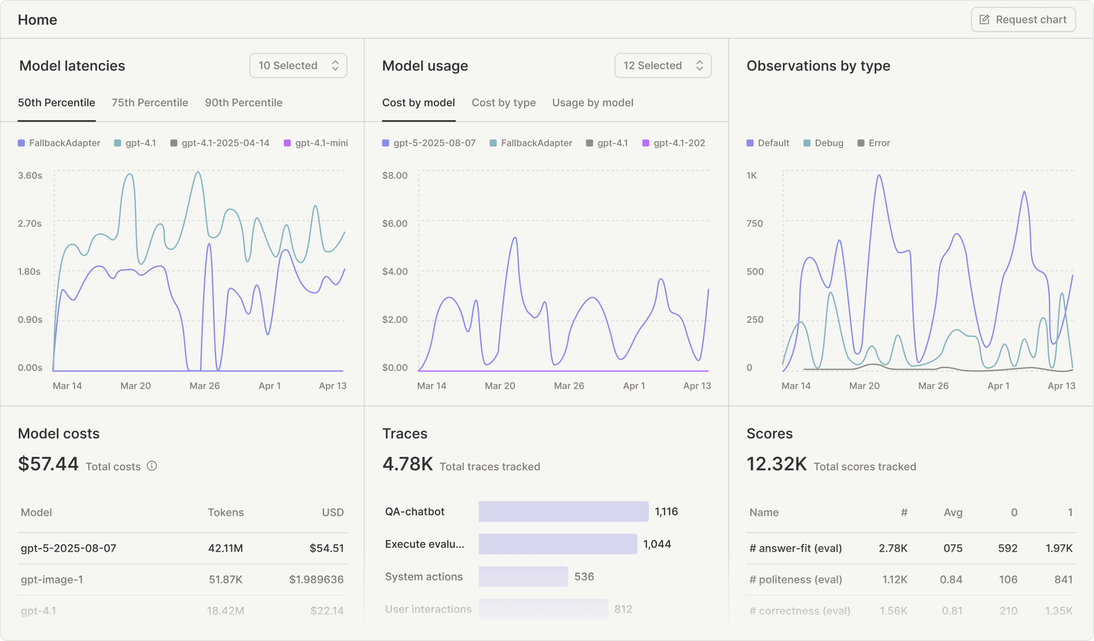Select the Cost by type tab
1094x641 pixels.
pyautogui.click(x=504, y=103)
